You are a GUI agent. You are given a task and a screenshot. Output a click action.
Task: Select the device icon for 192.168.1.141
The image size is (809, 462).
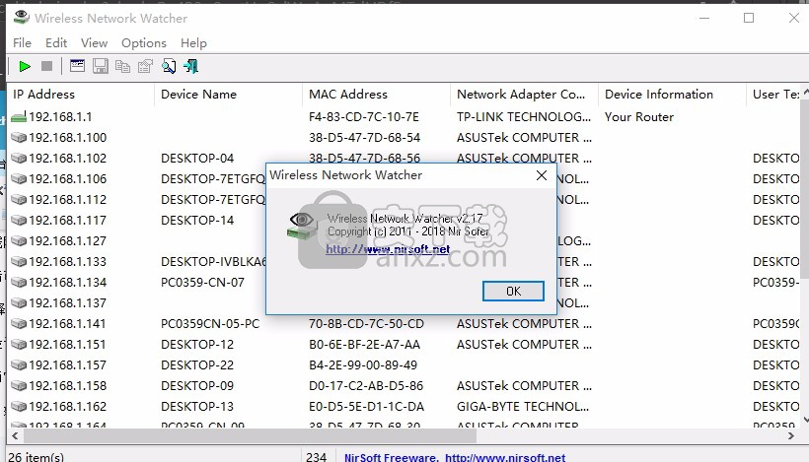pos(19,323)
